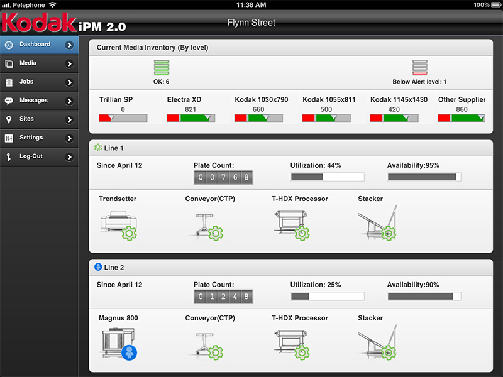The image size is (503, 377).
Task: Click the Dashboard compass icon
Action: 9,45
